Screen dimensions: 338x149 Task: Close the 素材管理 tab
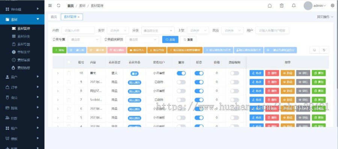pos(78,17)
